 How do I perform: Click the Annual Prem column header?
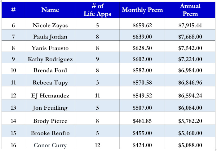(190, 10)
